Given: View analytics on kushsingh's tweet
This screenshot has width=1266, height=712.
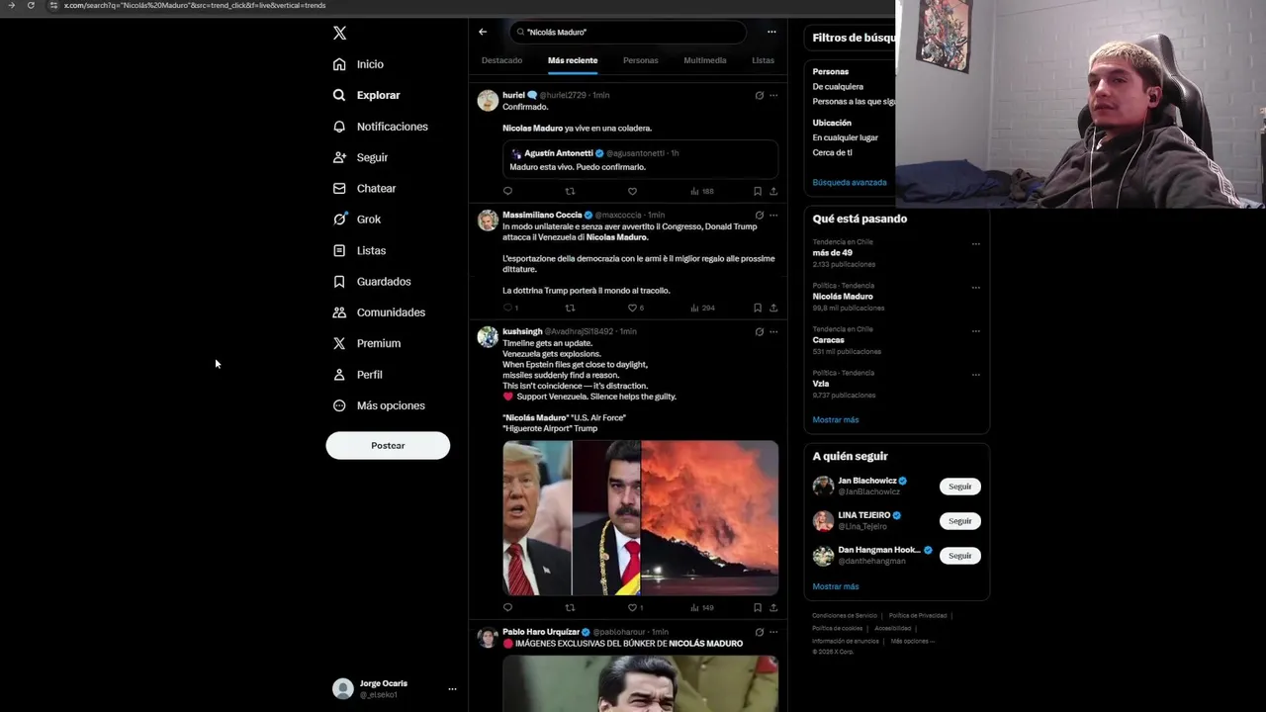Looking at the screenshot, I should coord(702,607).
